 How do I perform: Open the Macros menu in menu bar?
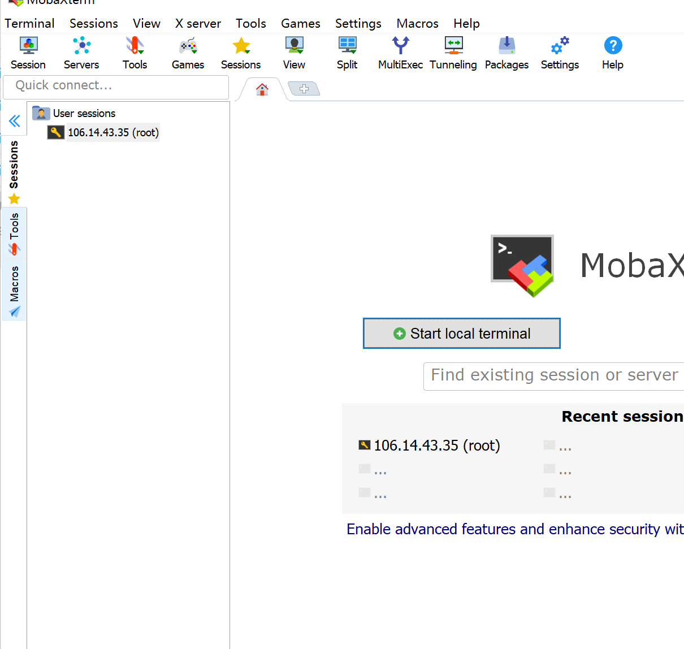[x=418, y=23]
